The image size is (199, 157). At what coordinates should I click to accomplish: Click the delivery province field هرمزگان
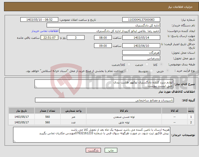click(x=141, y=52)
